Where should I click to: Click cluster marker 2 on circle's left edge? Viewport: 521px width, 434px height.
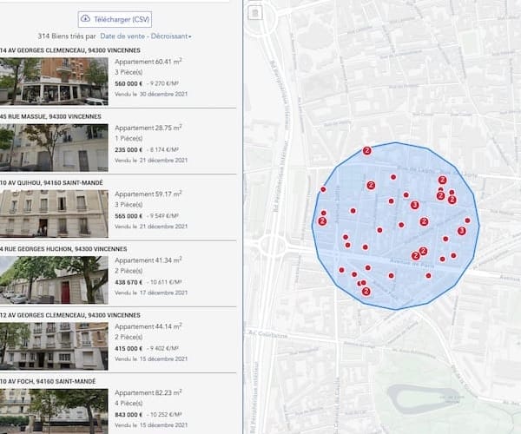322,221
